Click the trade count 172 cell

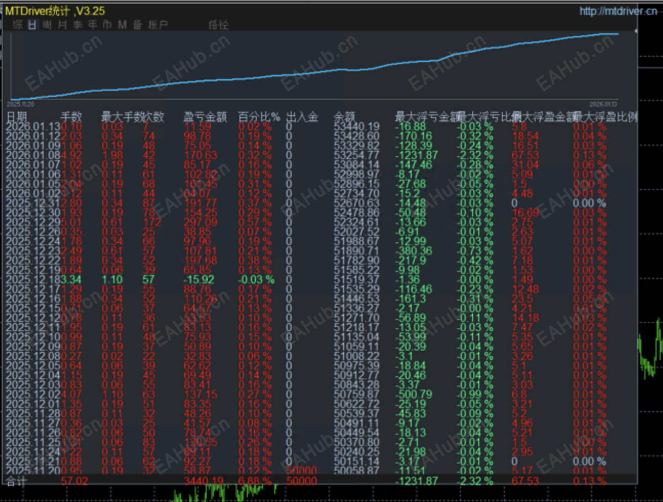(152, 222)
